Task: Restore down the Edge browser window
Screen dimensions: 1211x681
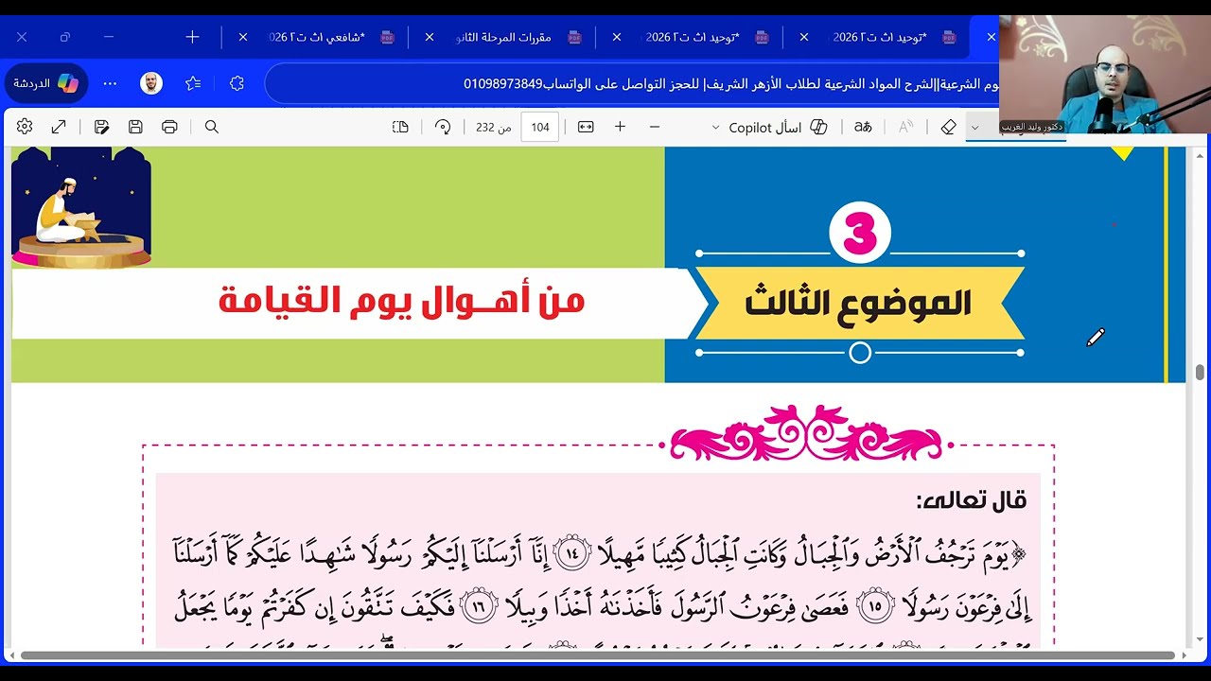Action: point(65,37)
